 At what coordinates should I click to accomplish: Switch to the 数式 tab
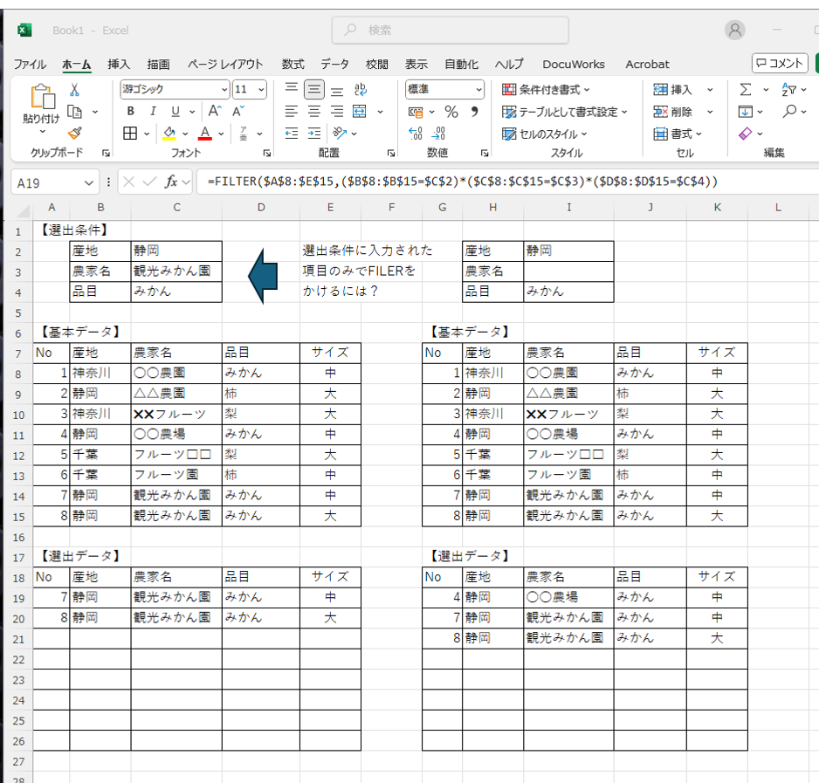pyautogui.click(x=293, y=65)
